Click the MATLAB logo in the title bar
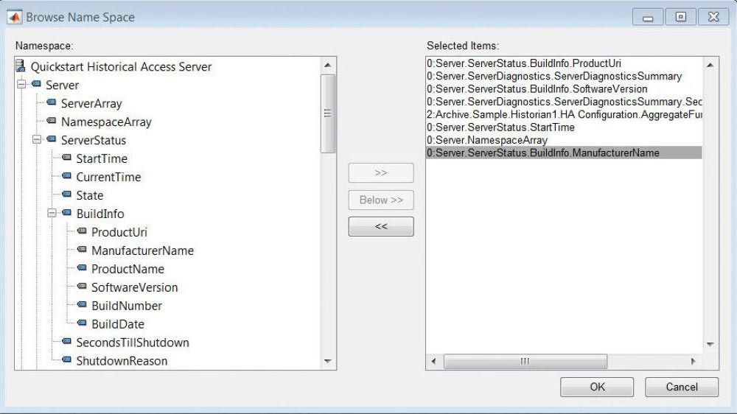Image resolution: width=737 pixels, height=414 pixels. click(13, 16)
